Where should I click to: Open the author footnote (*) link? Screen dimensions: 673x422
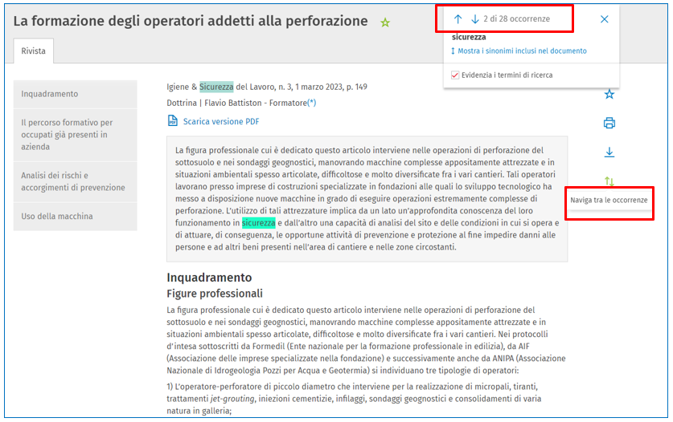pos(311,103)
